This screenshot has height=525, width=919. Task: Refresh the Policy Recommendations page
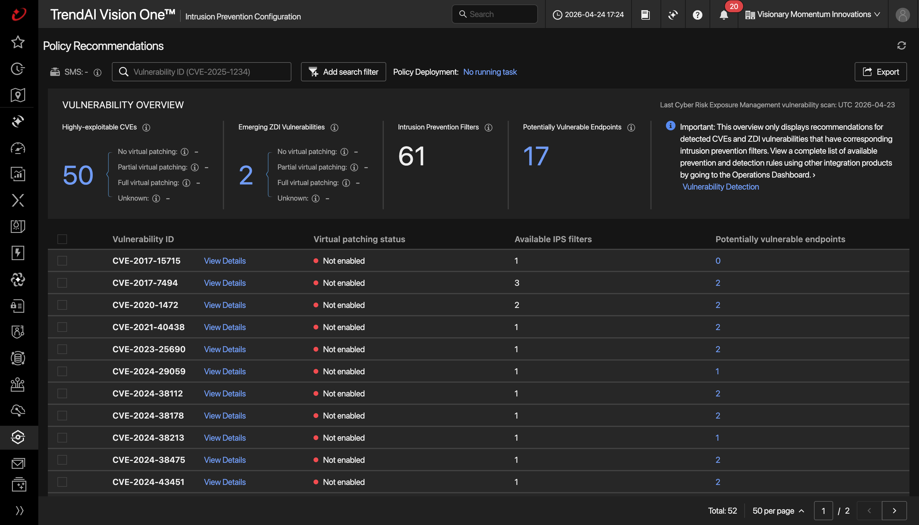click(x=901, y=45)
